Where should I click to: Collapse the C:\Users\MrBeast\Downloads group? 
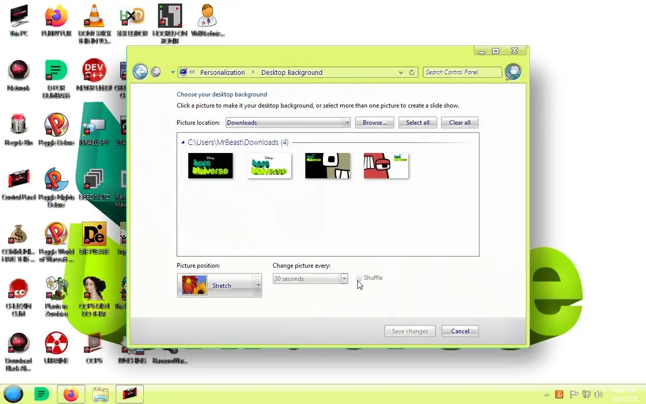tap(183, 142)
